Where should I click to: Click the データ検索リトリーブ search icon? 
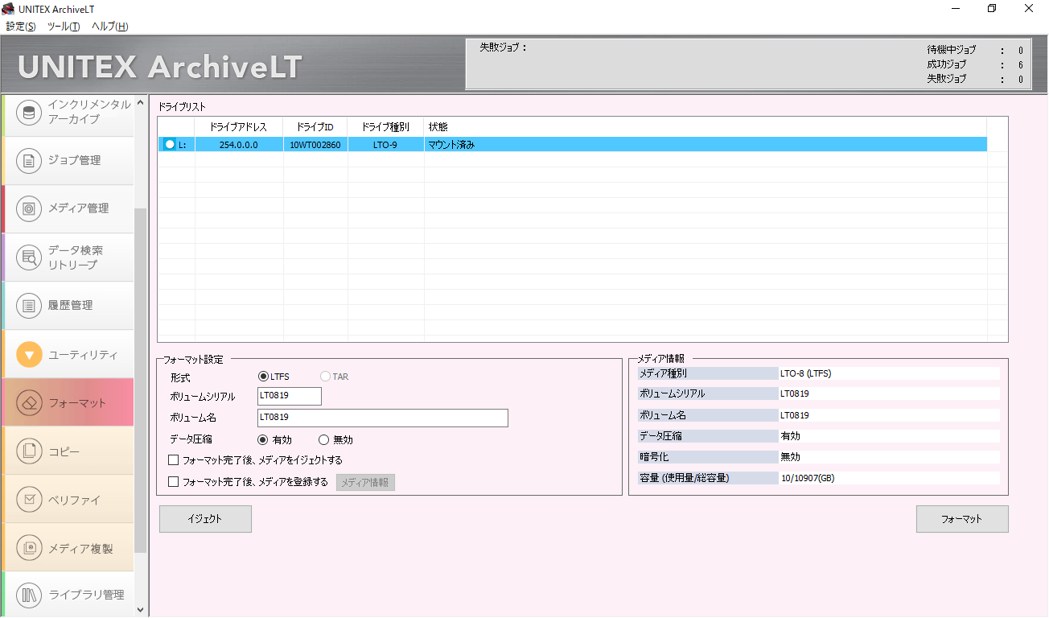(29, 257)
